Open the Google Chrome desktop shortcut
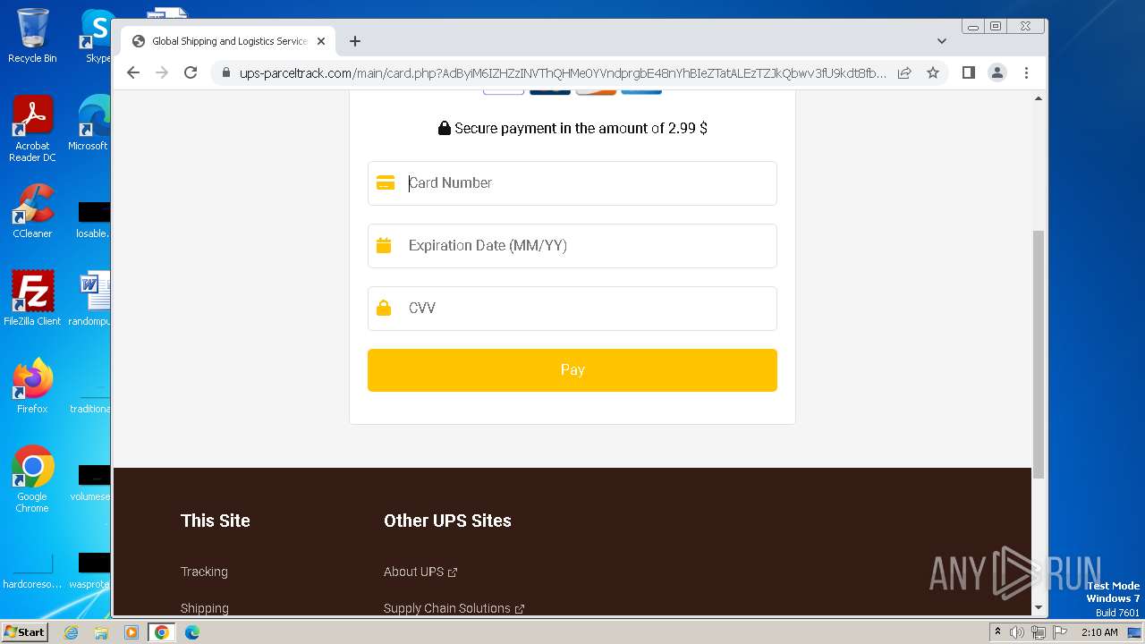 click(32, 479)
